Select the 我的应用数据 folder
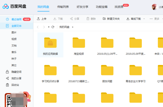Screen dimensions: 163x107 (51, 45)
